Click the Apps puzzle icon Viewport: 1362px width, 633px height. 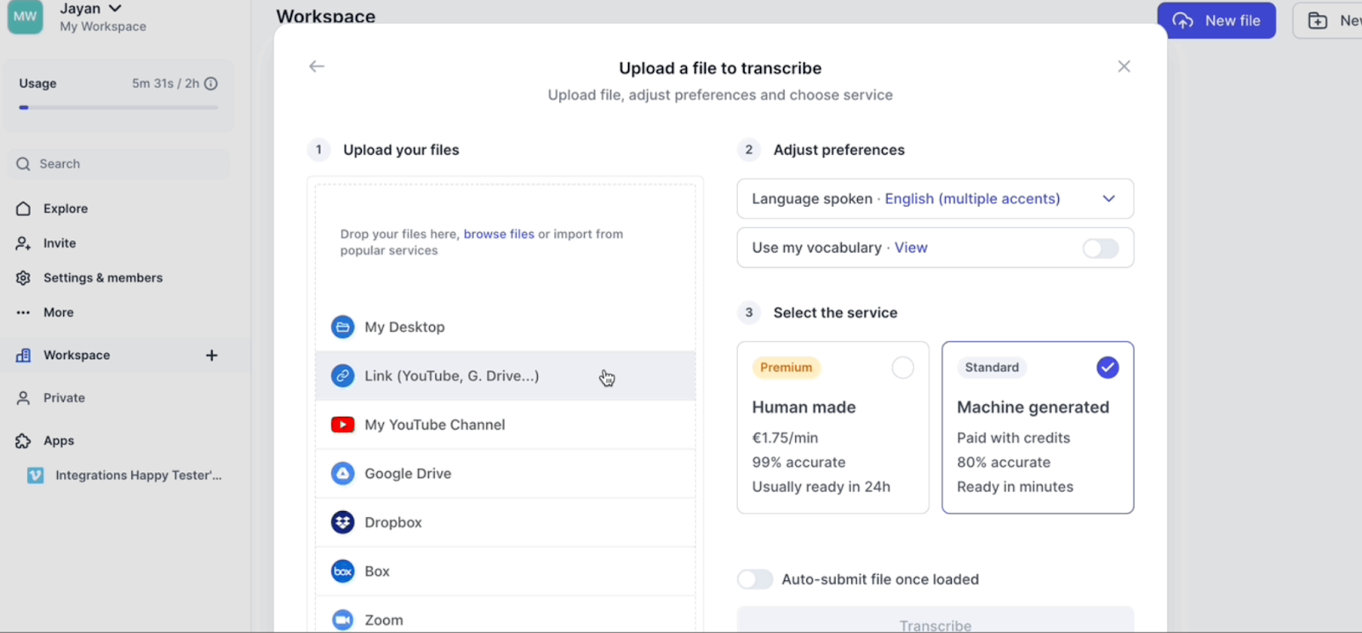[x=23, y=441]
